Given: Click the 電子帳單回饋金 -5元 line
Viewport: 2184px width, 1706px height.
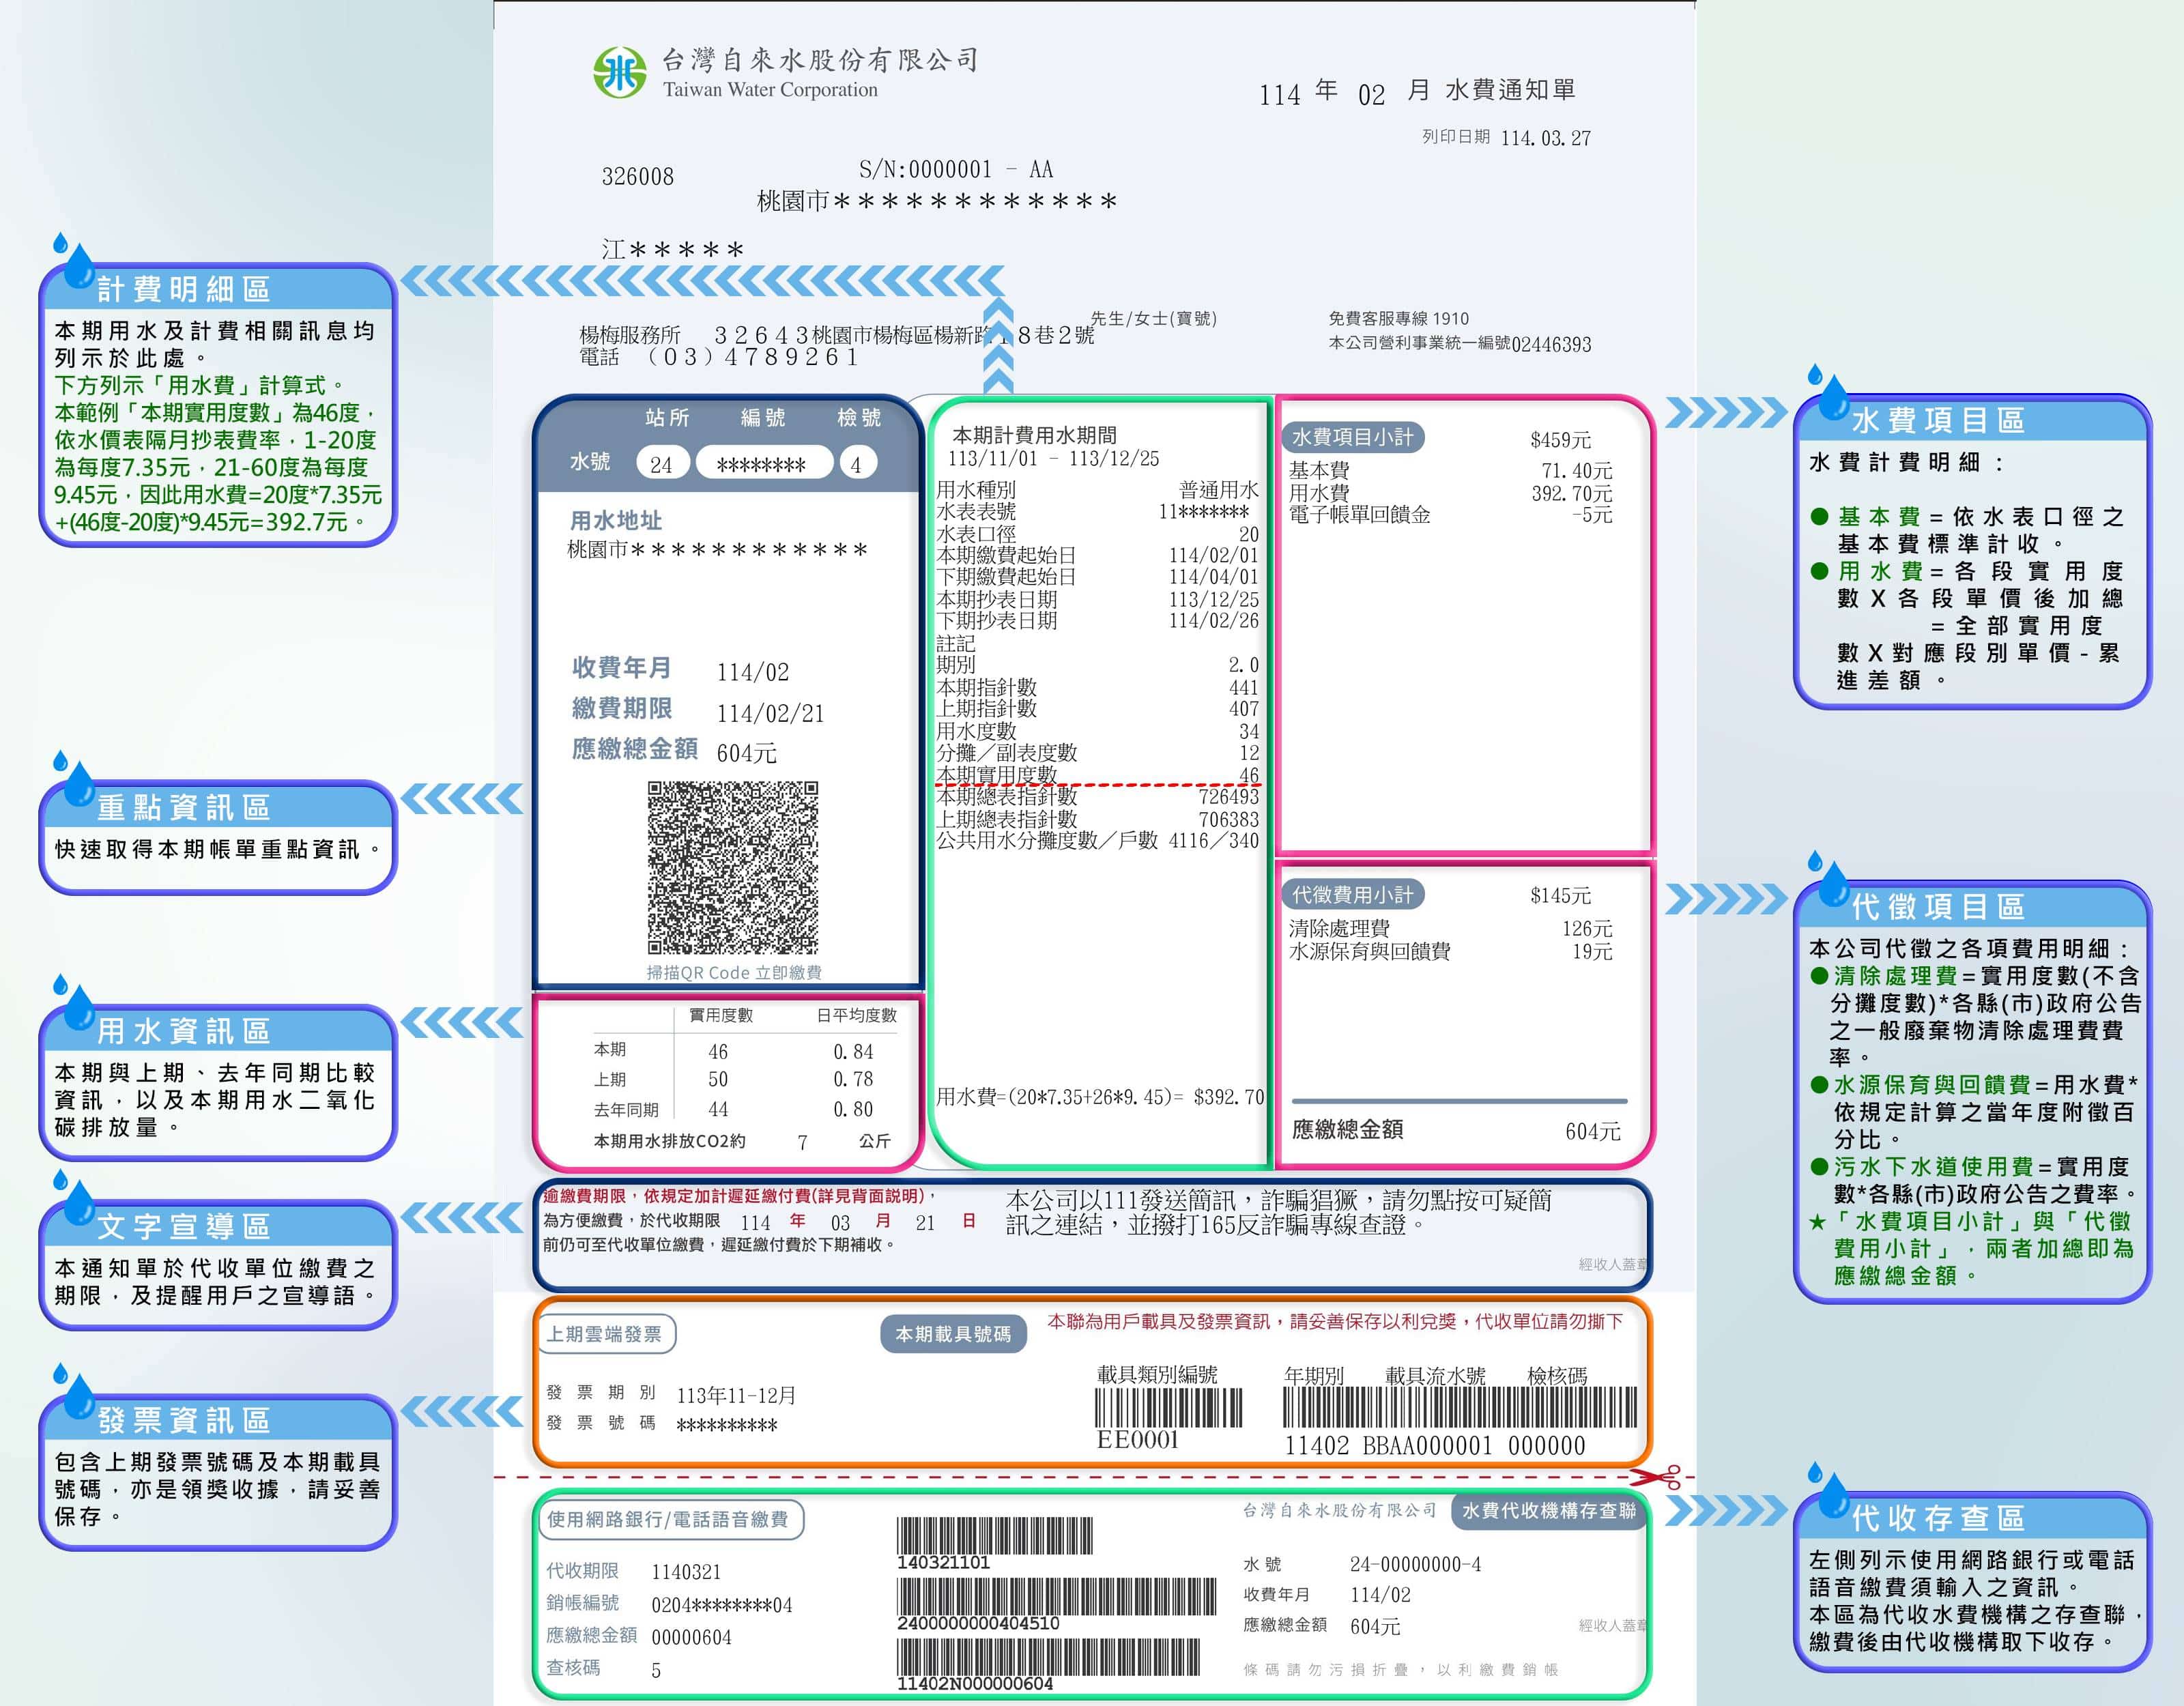Looking at the screenshot, I should tap(1450, 514).
